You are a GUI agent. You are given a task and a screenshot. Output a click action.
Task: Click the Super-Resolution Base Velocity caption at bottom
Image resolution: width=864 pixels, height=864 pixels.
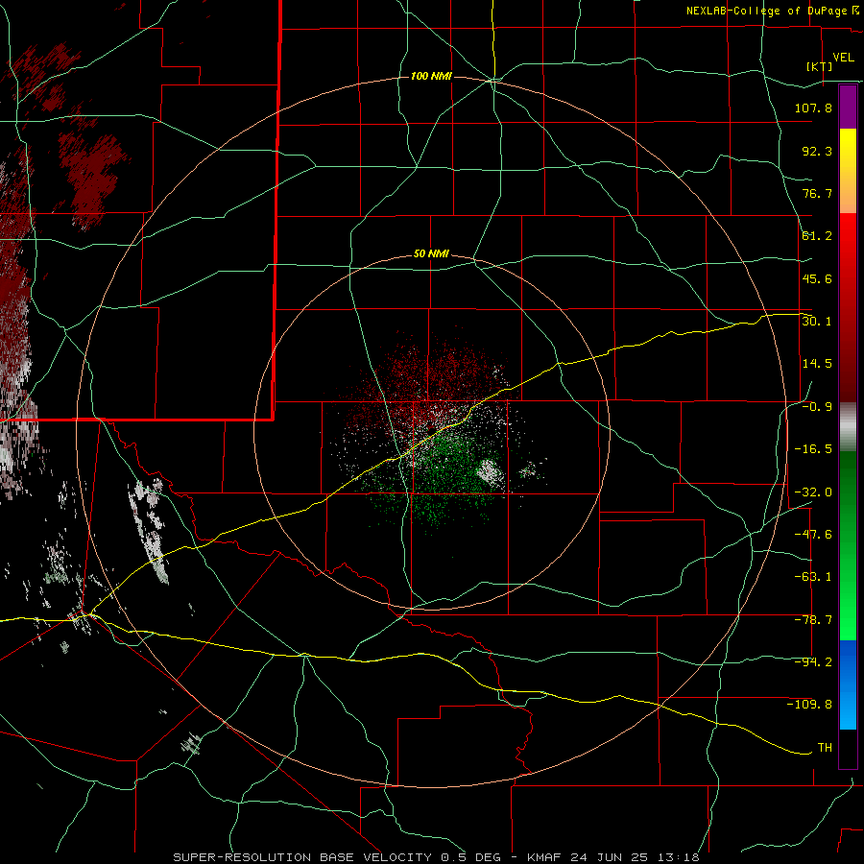point(436,857)
